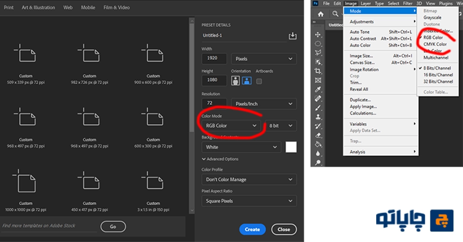This screenshot has width=463, height=242.
Task: Click the blue Create button
Action: [x=252, y=229]
